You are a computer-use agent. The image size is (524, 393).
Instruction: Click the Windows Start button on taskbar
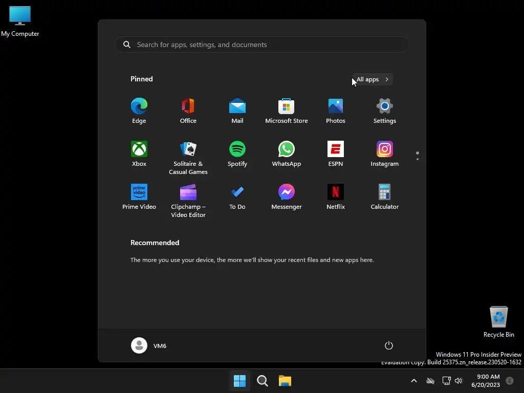point(239,381)
